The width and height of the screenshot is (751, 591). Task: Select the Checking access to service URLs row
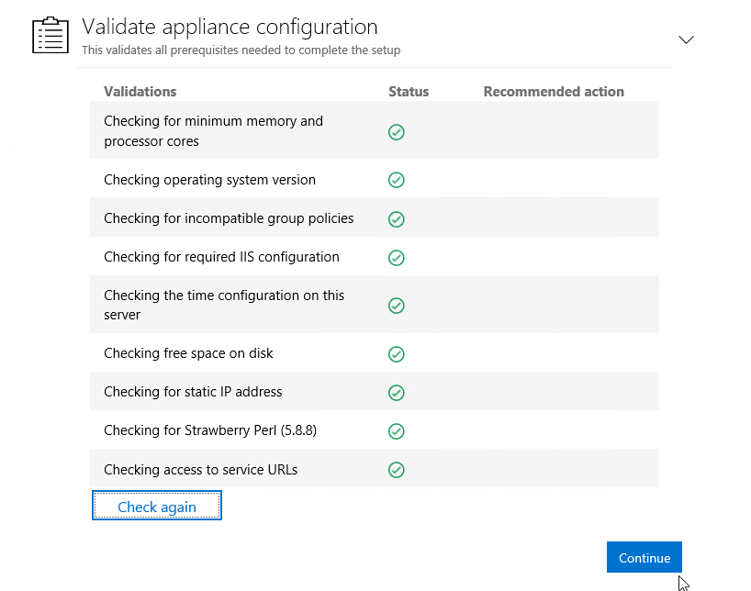coord(374,468)
